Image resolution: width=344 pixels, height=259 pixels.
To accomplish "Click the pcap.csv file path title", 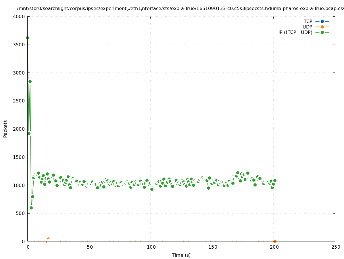I will [x=180, y=9].
